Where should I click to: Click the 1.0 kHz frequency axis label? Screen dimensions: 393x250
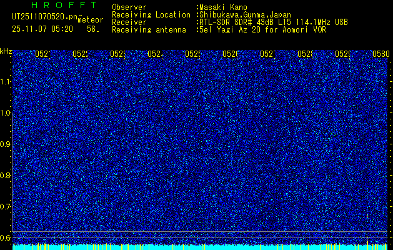coord(6,113)
